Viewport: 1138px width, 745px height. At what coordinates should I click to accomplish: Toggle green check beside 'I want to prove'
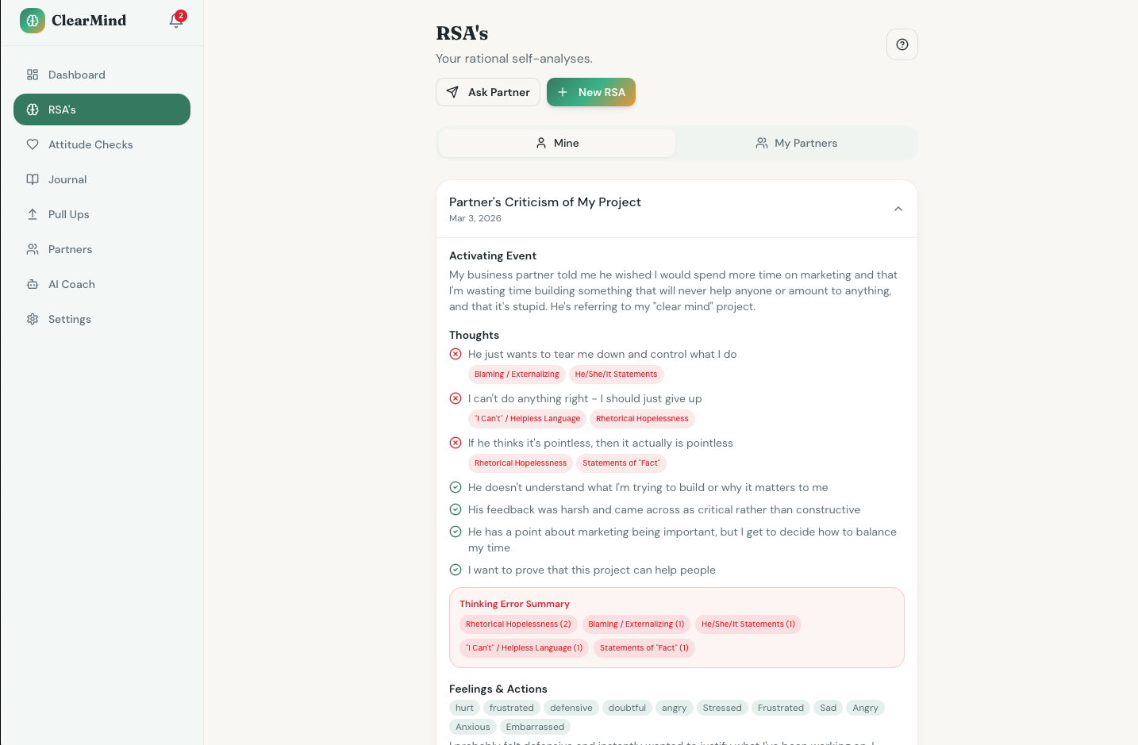[x=456, y=570]
